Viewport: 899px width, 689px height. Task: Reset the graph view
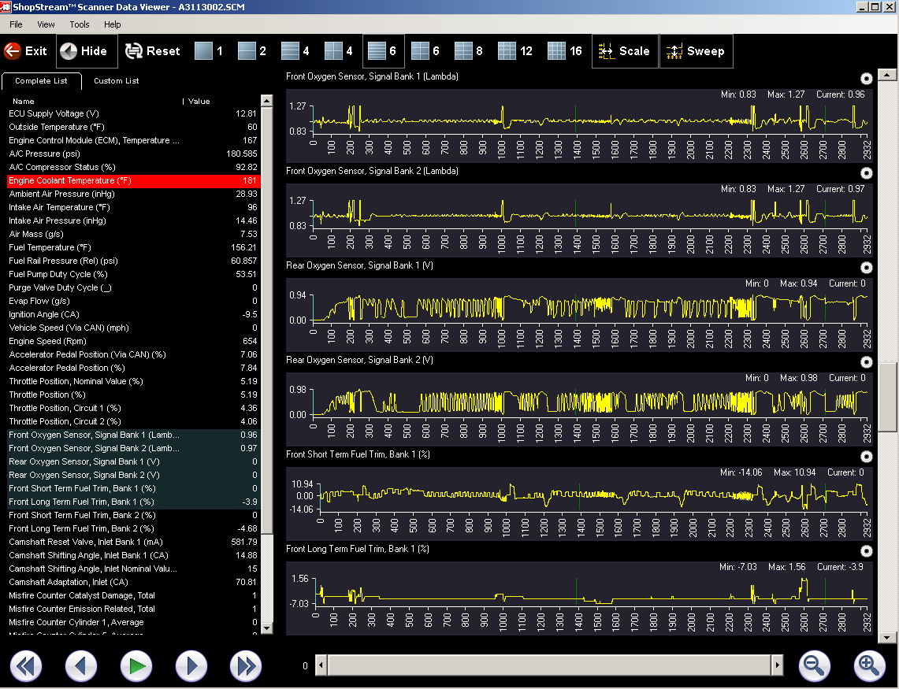(x=153, y=51)
